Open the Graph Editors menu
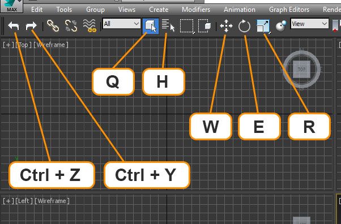341x224 pixels. coord(289,10)
